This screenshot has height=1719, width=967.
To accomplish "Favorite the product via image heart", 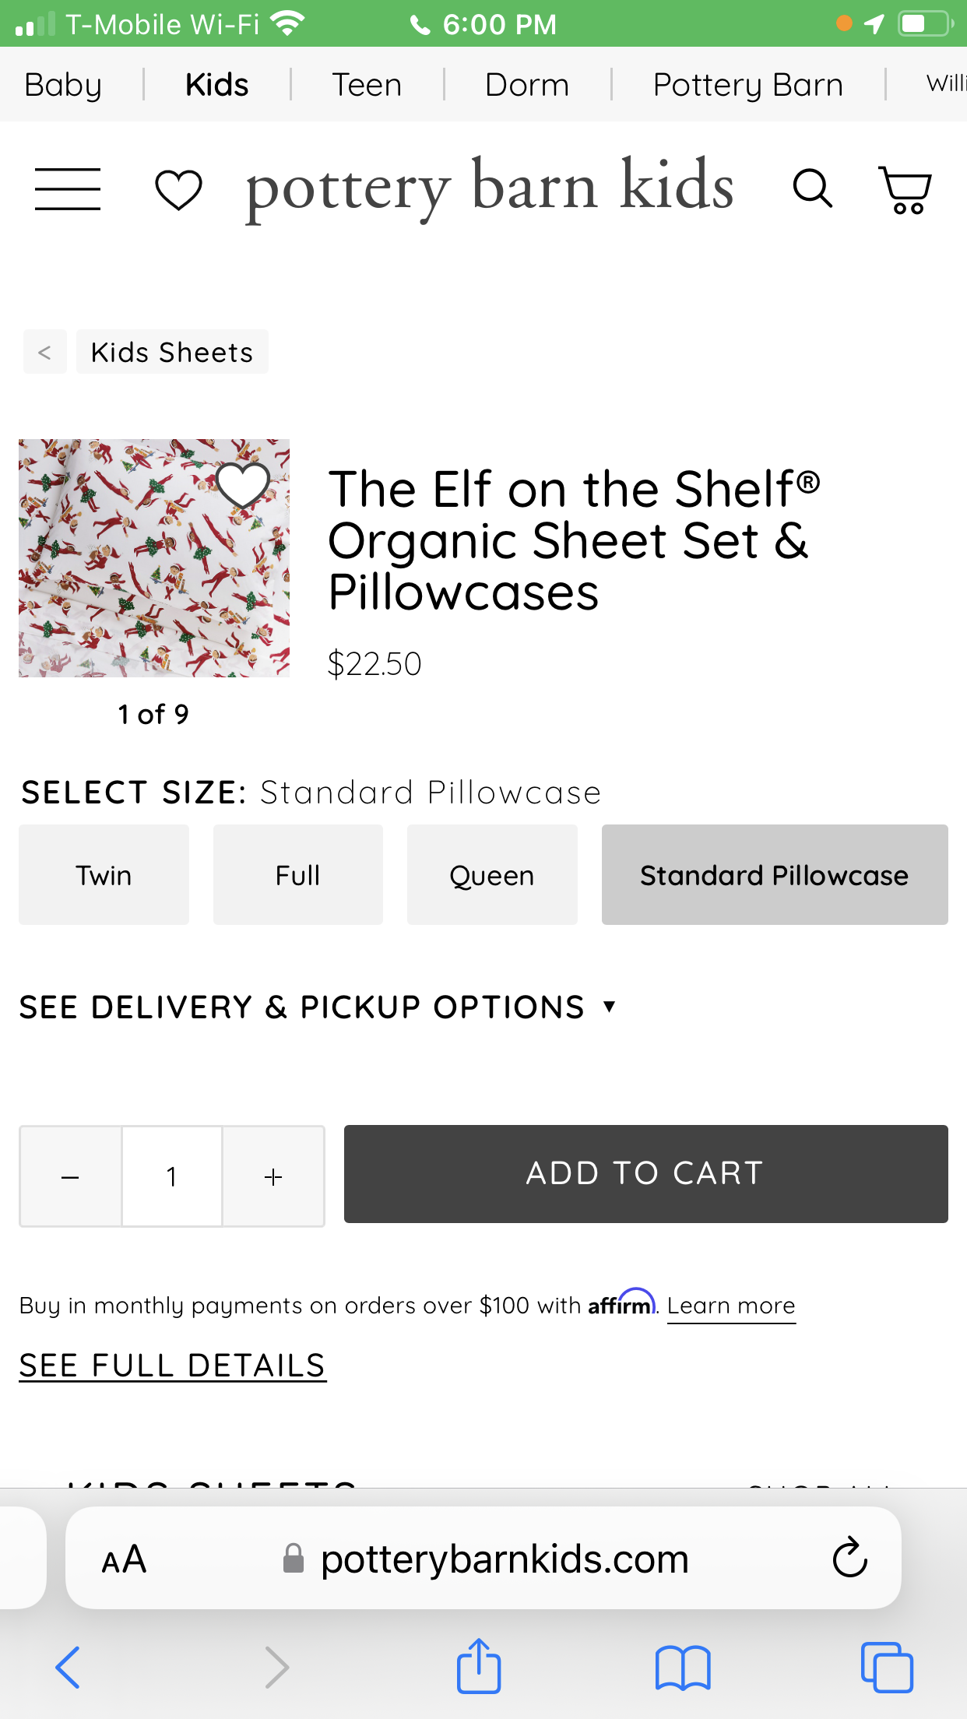I will pos(243,485).
